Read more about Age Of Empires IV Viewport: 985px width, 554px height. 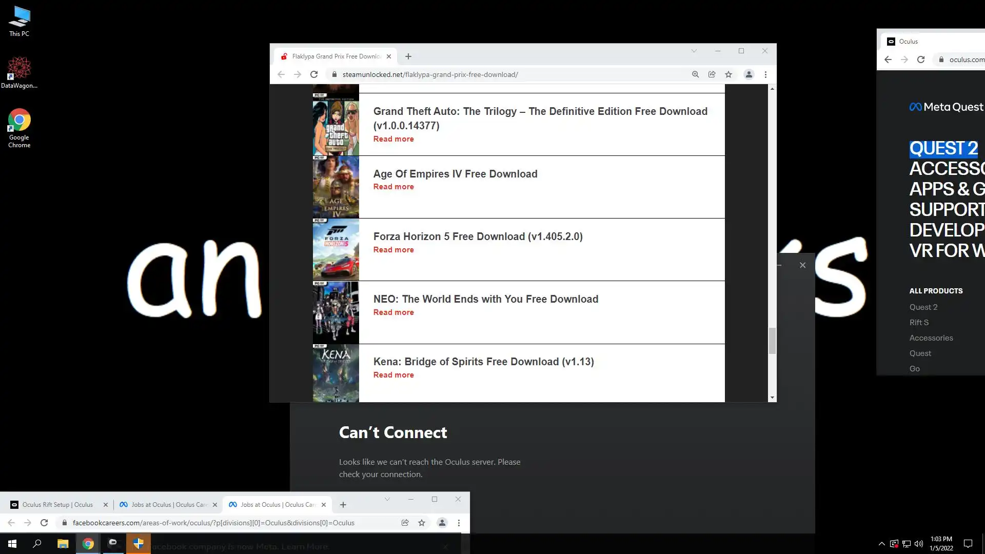pos(393,187)
